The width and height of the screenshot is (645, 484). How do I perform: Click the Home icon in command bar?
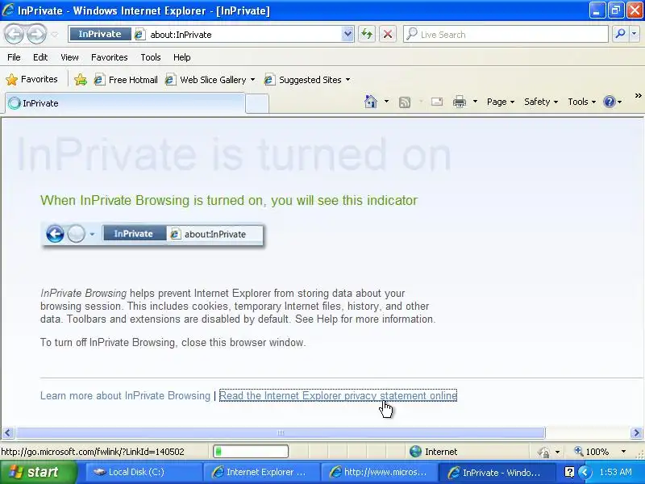[x=371, y=102]
